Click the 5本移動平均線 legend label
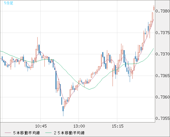 pos(27,133)
